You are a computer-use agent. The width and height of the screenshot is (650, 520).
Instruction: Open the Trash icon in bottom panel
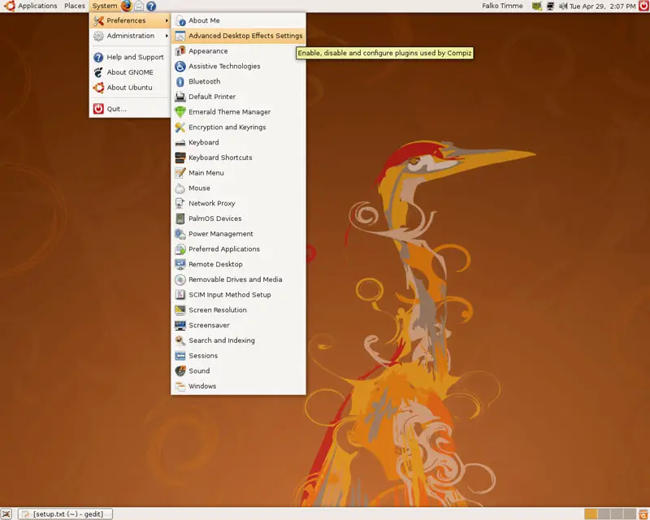click(x=643, y=514)
